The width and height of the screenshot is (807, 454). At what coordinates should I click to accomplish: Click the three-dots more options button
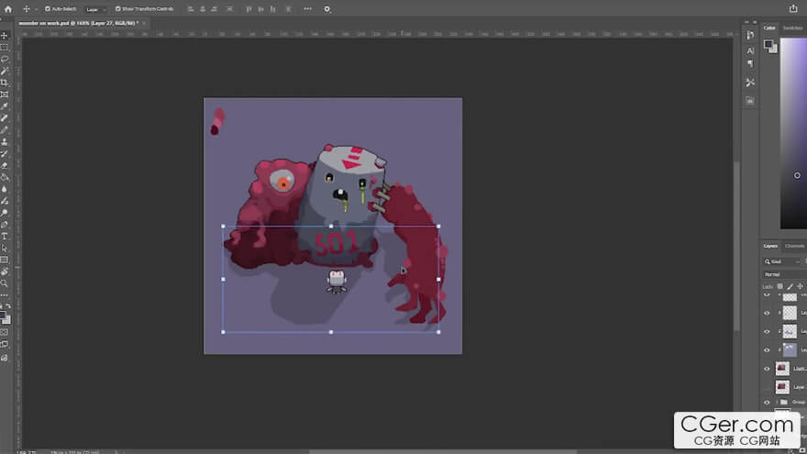(x=306, y=8)
